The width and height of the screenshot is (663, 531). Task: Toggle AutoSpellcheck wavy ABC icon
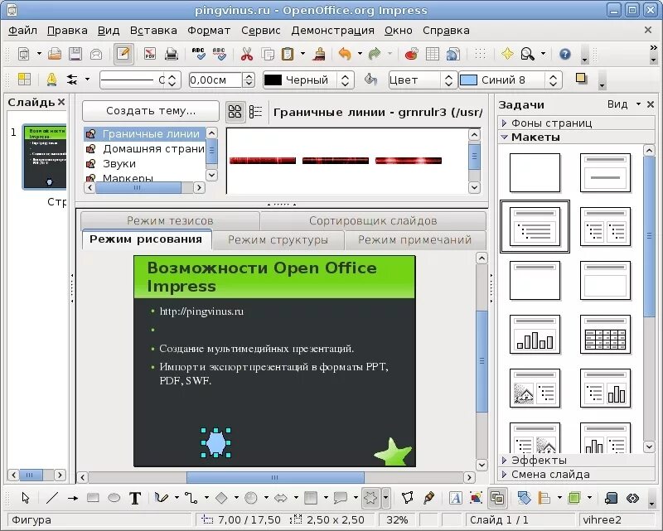219,54
